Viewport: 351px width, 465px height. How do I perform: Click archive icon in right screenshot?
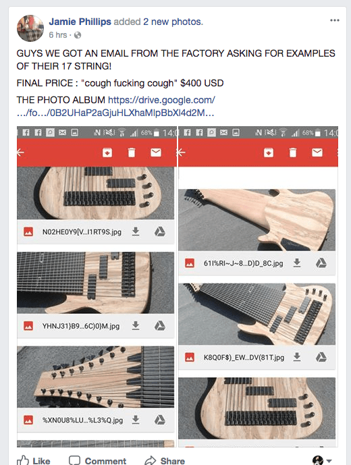269,153
